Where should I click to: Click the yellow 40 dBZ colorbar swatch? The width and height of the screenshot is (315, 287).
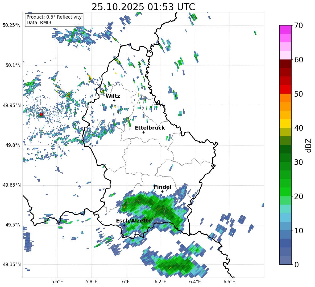(x=285, y=123)
